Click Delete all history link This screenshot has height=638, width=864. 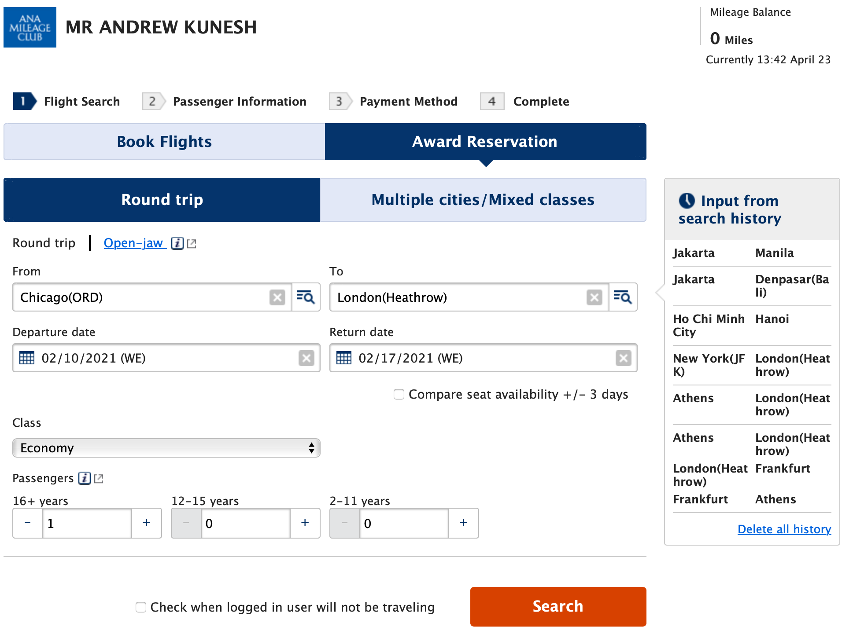tap(784, 529)
